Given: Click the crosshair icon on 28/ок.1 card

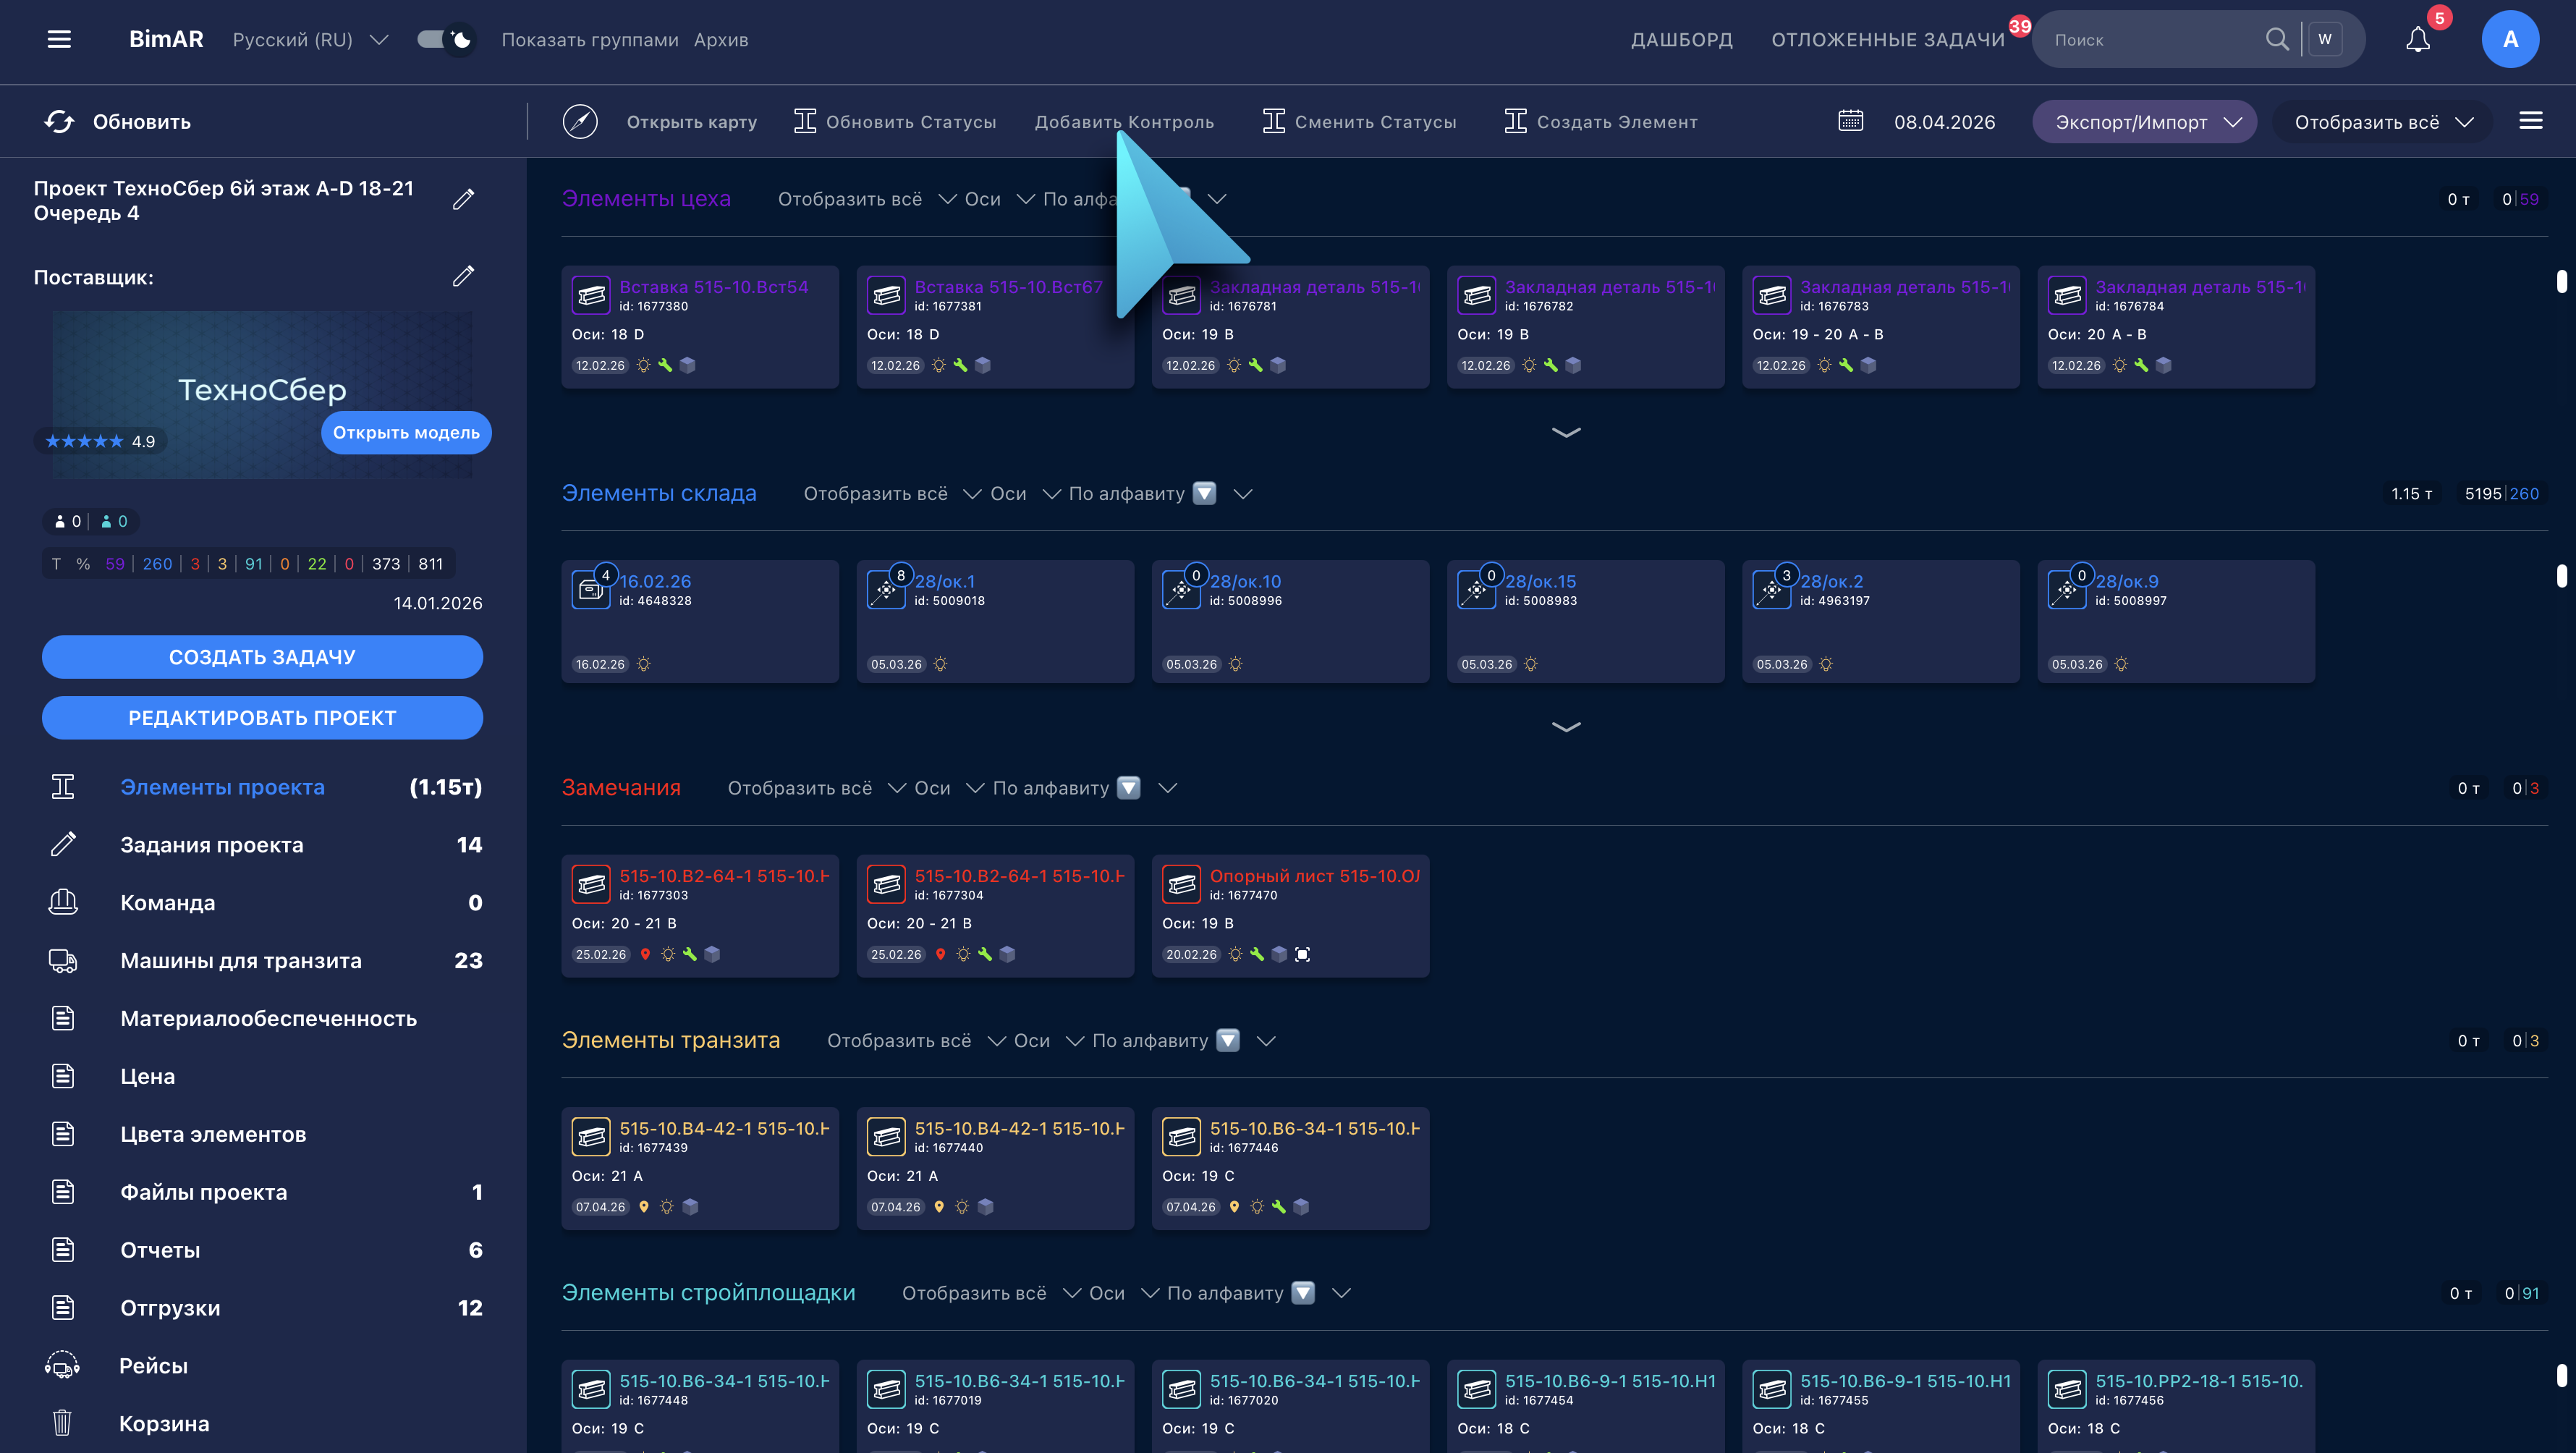Looking at the screenshot, I should (x=886, y=590).
